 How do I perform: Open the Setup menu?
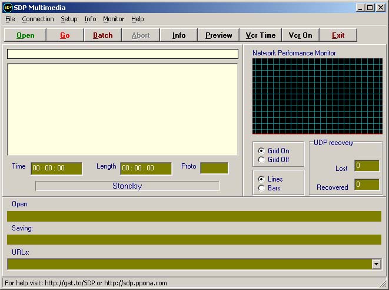(69, 19)
